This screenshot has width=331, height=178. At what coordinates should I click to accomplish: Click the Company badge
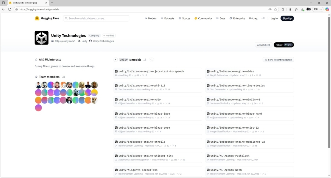point(94,36)
